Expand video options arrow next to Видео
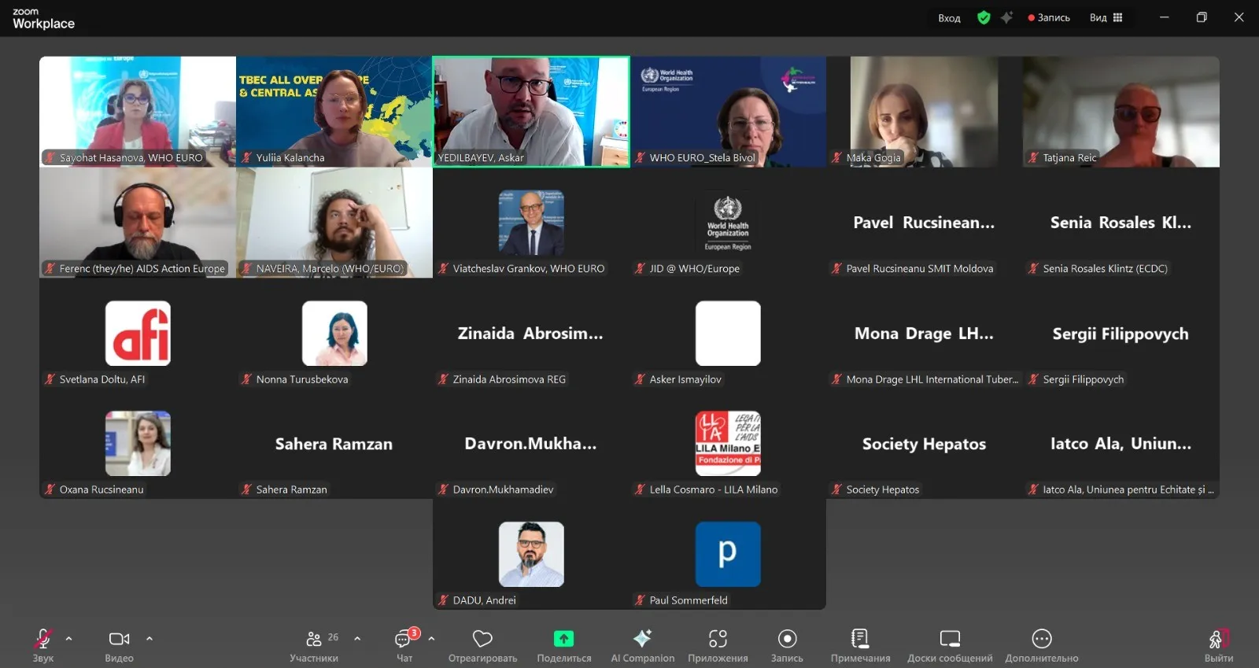The width and height of the screenshot is (1259, 668). point(150,638)
